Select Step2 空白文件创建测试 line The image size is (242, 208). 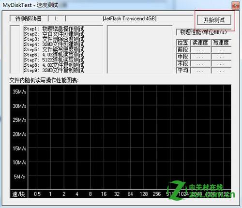click(54, 34)
